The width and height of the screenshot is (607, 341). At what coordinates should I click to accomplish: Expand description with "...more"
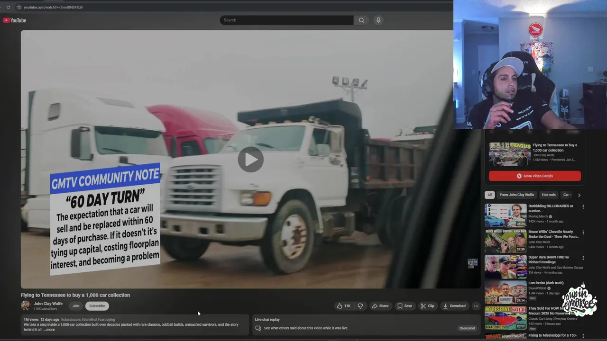(x=49, y=330)
